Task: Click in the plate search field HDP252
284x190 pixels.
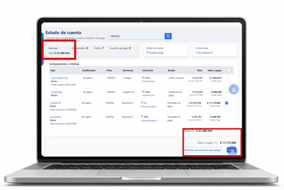Action: pos(136,36)
